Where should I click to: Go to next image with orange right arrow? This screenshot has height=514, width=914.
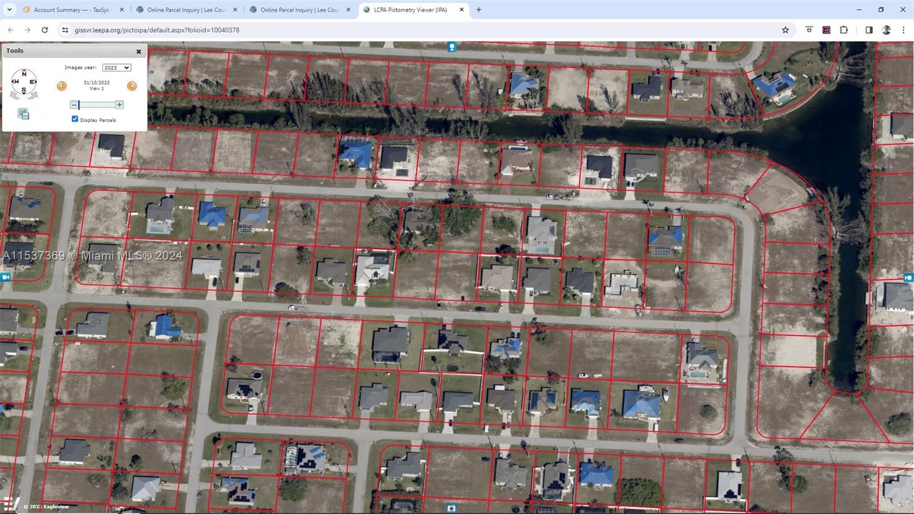(132, 86)
